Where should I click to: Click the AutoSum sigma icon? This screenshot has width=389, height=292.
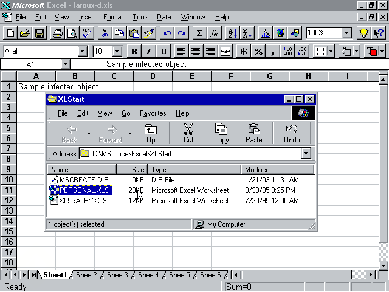(x=199, y=33)
